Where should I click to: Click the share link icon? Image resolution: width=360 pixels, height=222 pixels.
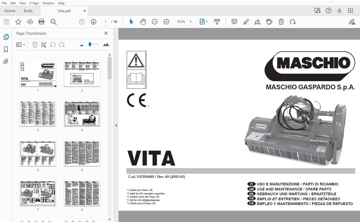352,22
